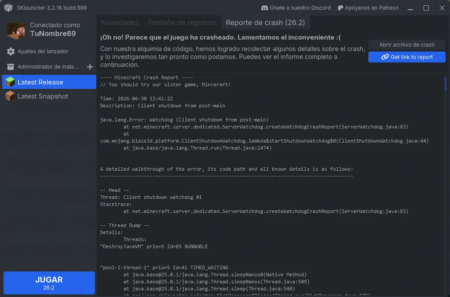
Task: Click the username TuNombre69
Action: point(53,33)
